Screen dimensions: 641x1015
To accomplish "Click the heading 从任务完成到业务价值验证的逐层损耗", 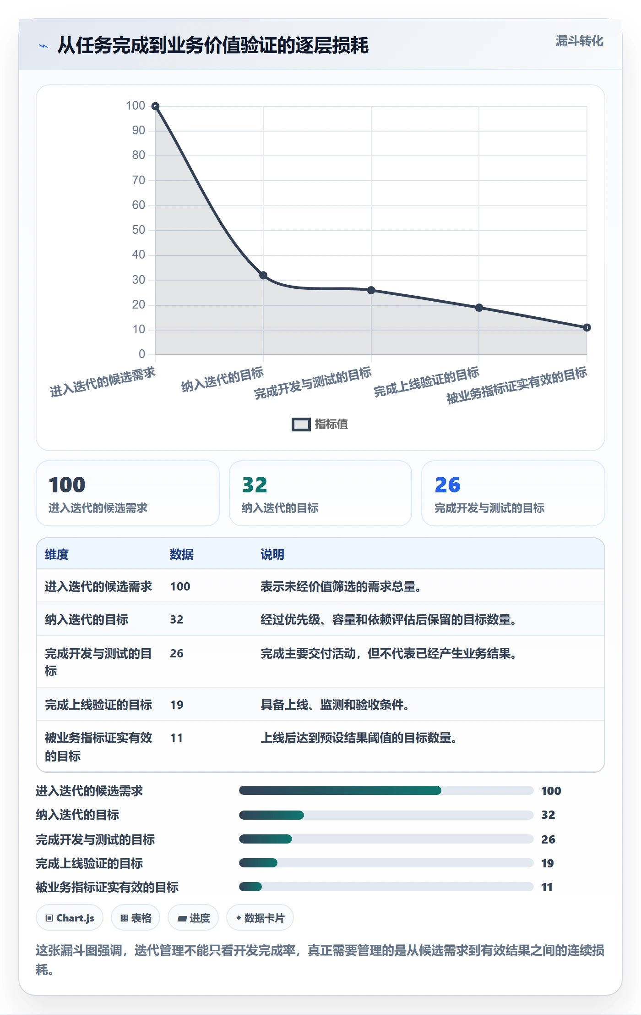I will point(213,45).
